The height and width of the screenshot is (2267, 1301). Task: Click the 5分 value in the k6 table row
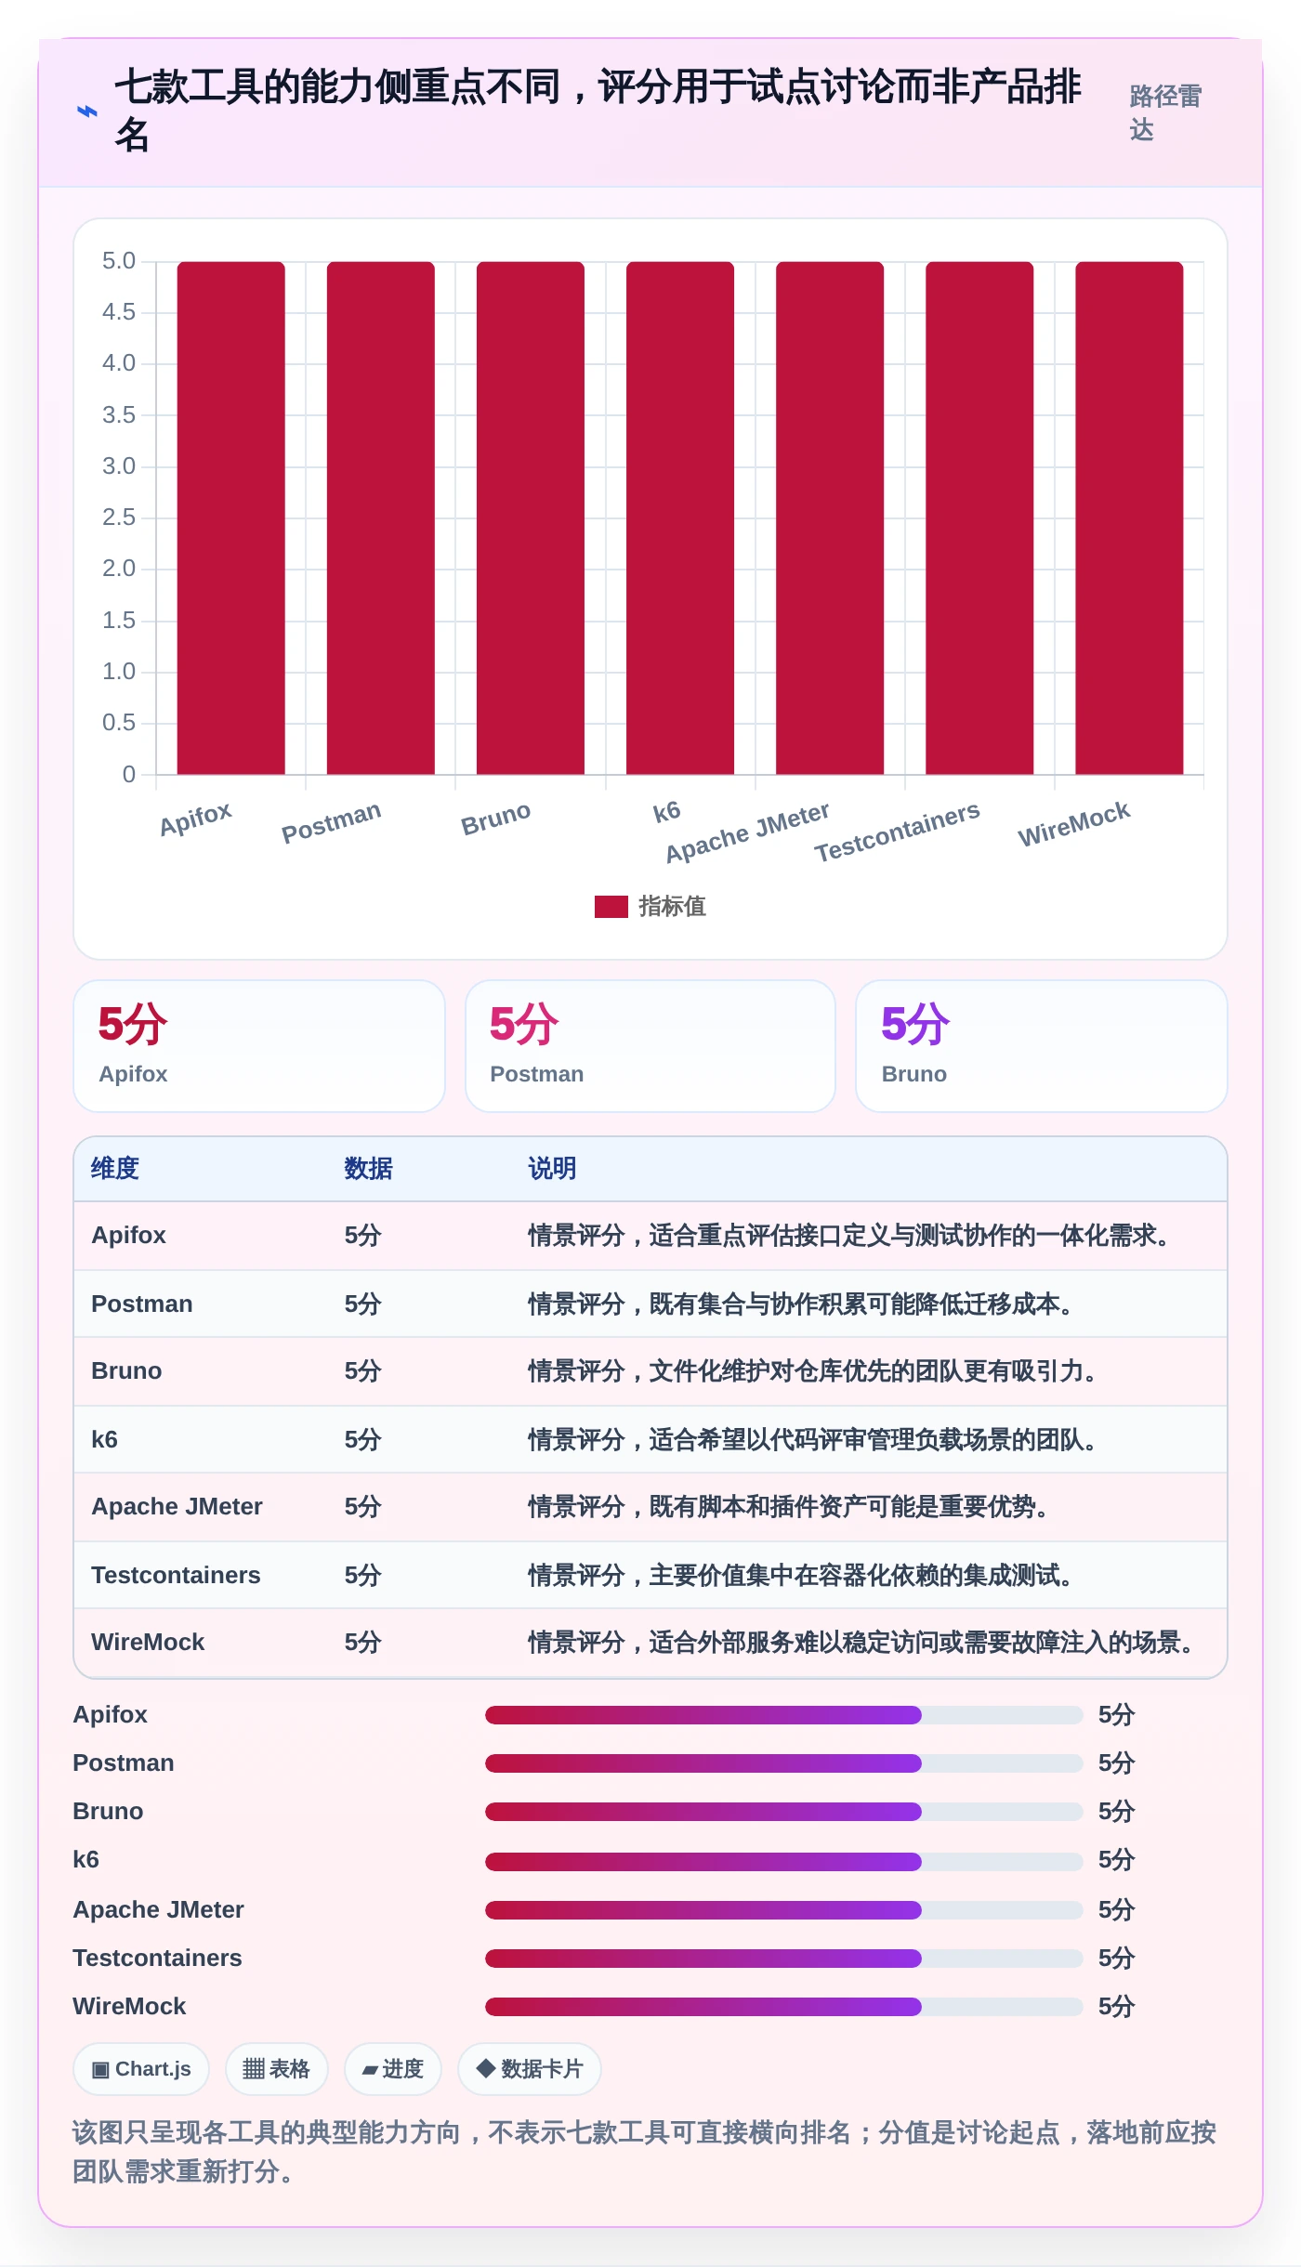tap(363, 1439)
